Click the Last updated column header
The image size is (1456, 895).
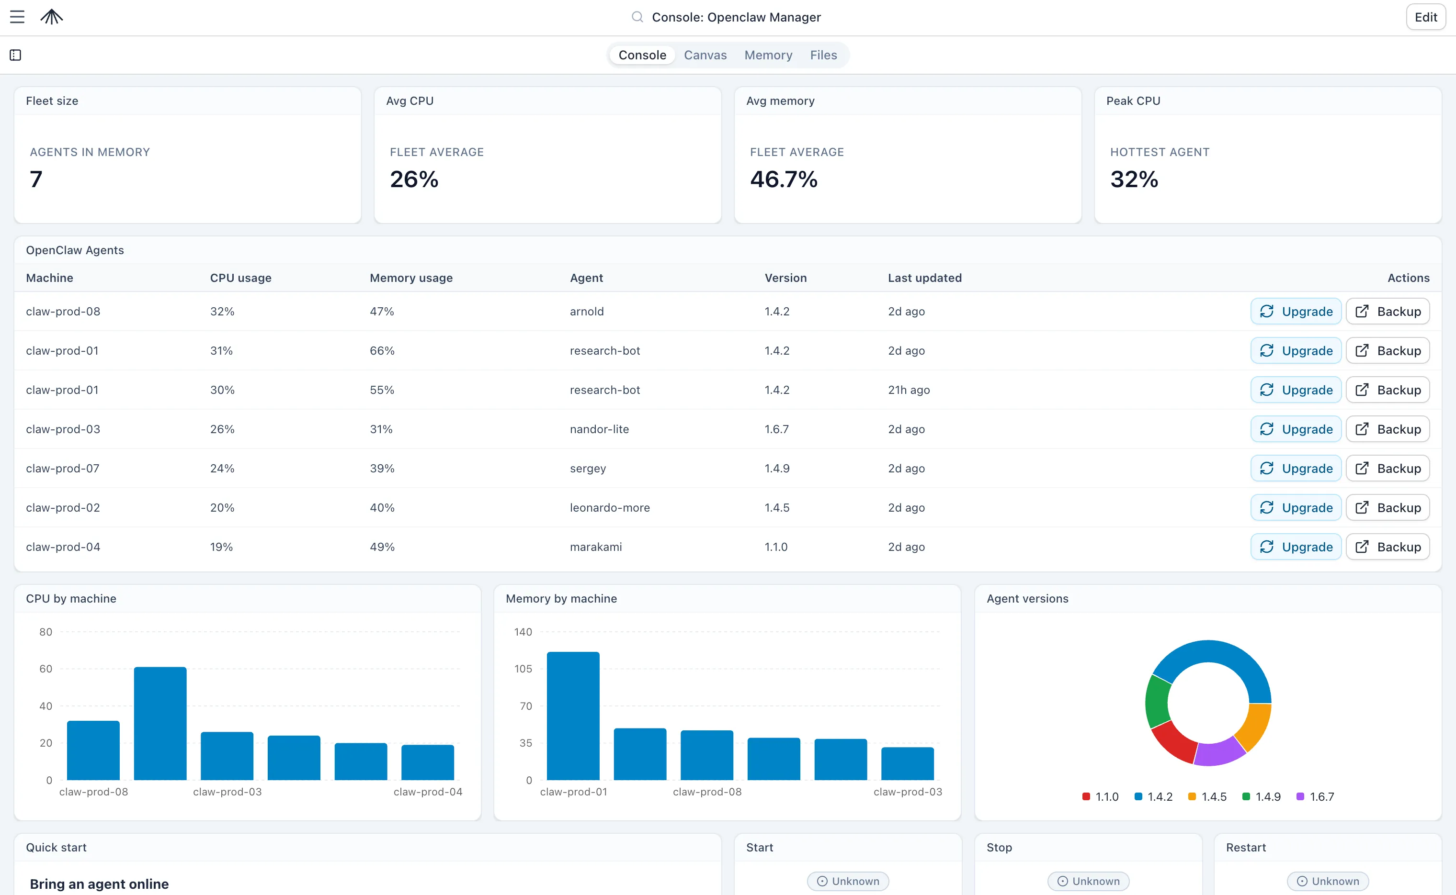click(x=925, y=278)
